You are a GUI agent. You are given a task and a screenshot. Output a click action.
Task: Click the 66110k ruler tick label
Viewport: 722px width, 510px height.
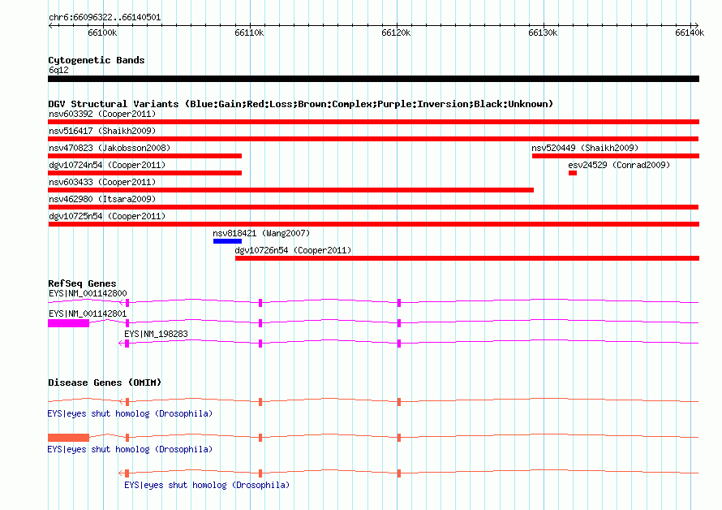[249, 32]
